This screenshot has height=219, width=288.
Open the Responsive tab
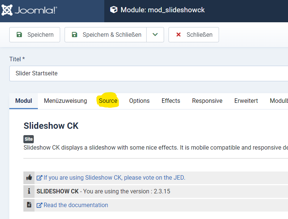click(207, 101)
